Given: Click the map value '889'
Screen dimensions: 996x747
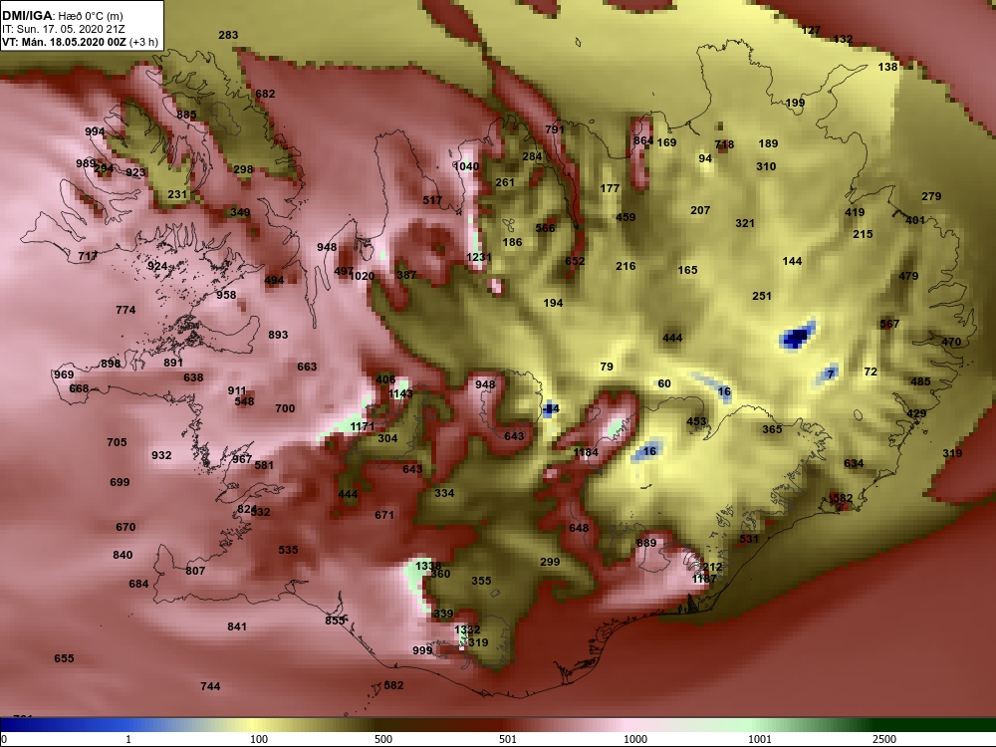Looking at the screenshot, I should point(646,543).
